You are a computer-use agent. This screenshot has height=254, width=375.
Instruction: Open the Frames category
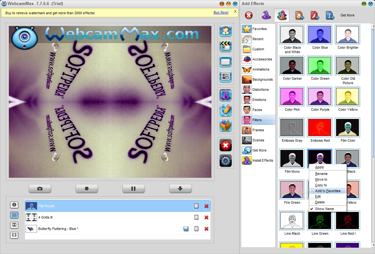click(258, 130)
